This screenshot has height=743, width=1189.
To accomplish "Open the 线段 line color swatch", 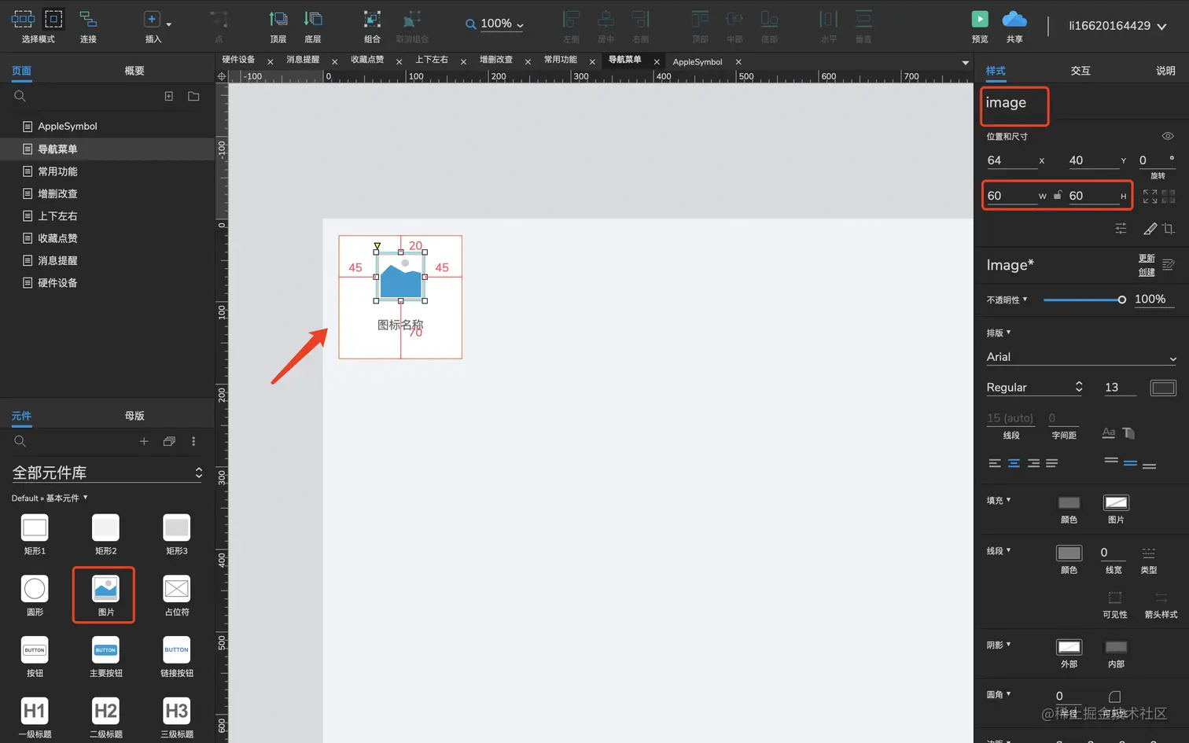I will point(1069,553).
